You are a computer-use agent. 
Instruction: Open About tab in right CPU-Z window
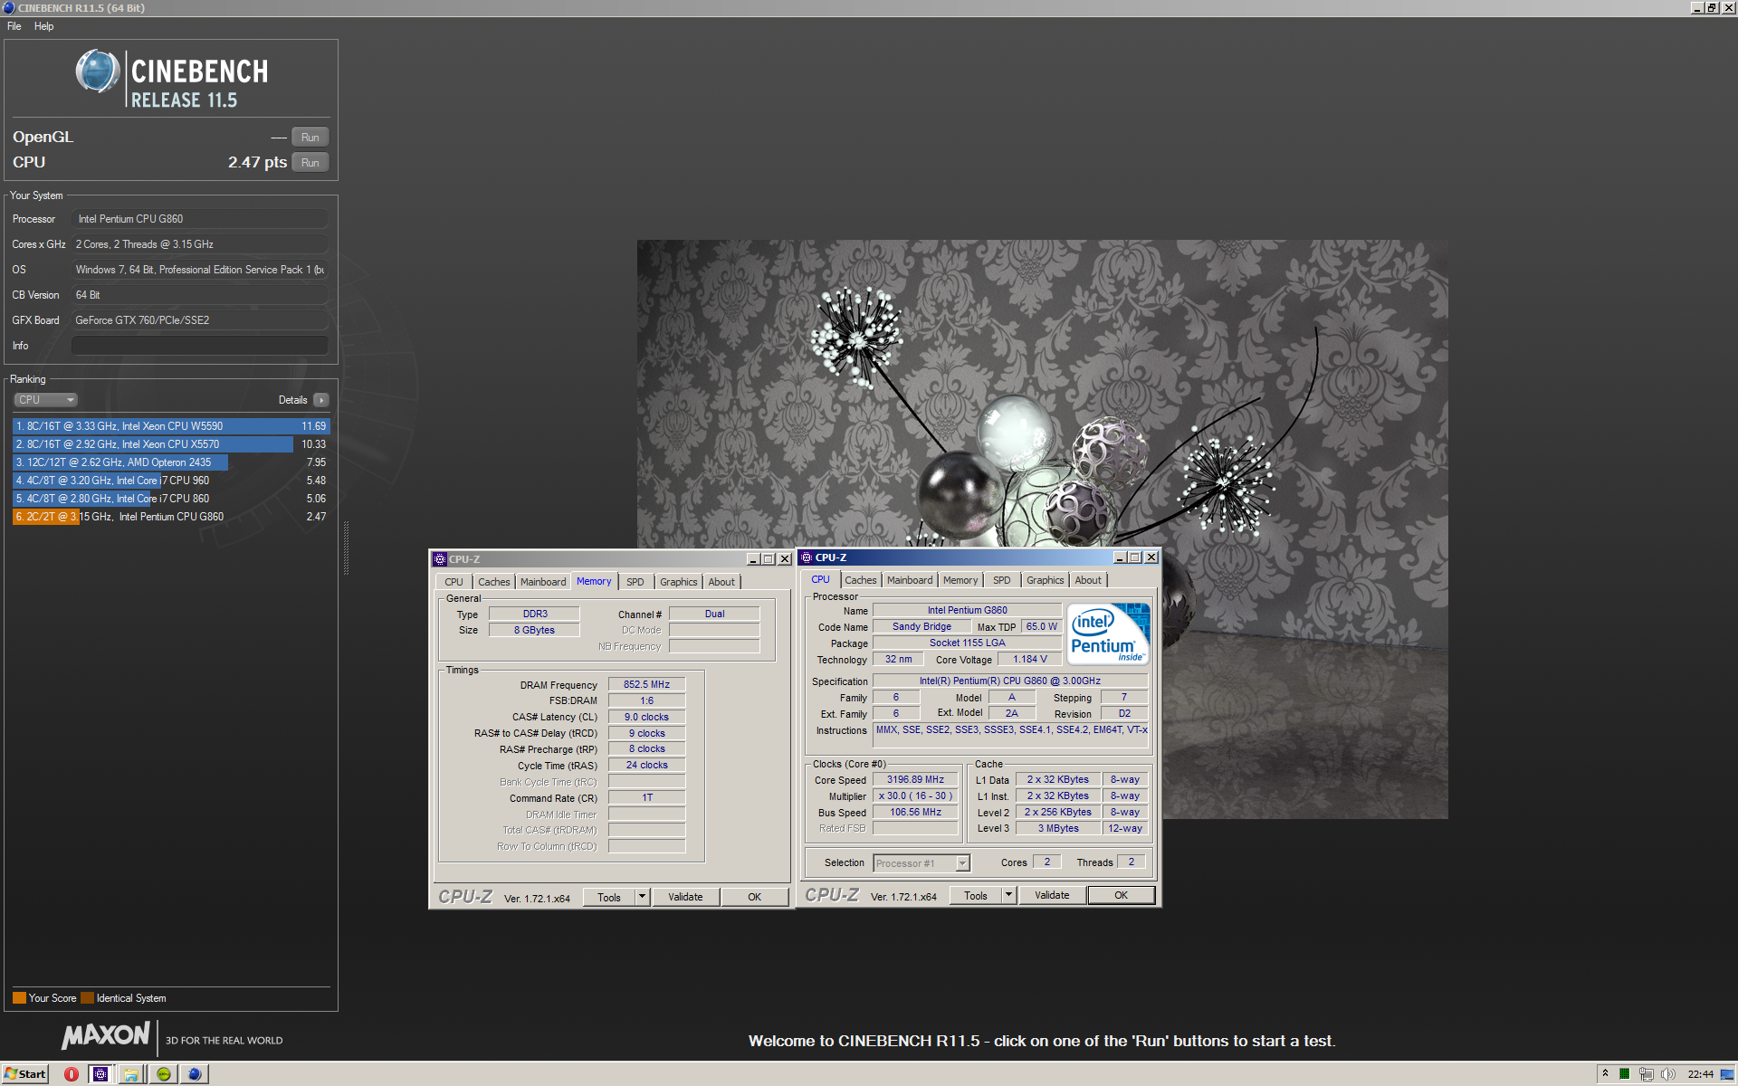coord(1088,580)
